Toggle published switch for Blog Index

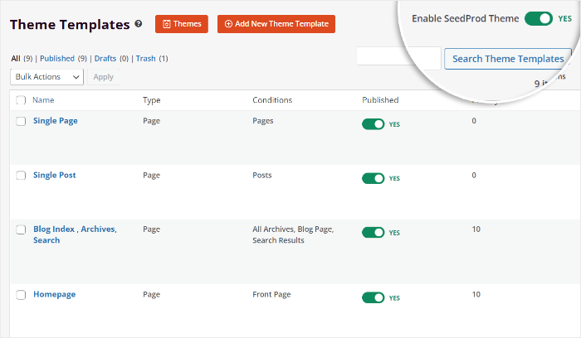click(373, 233)
